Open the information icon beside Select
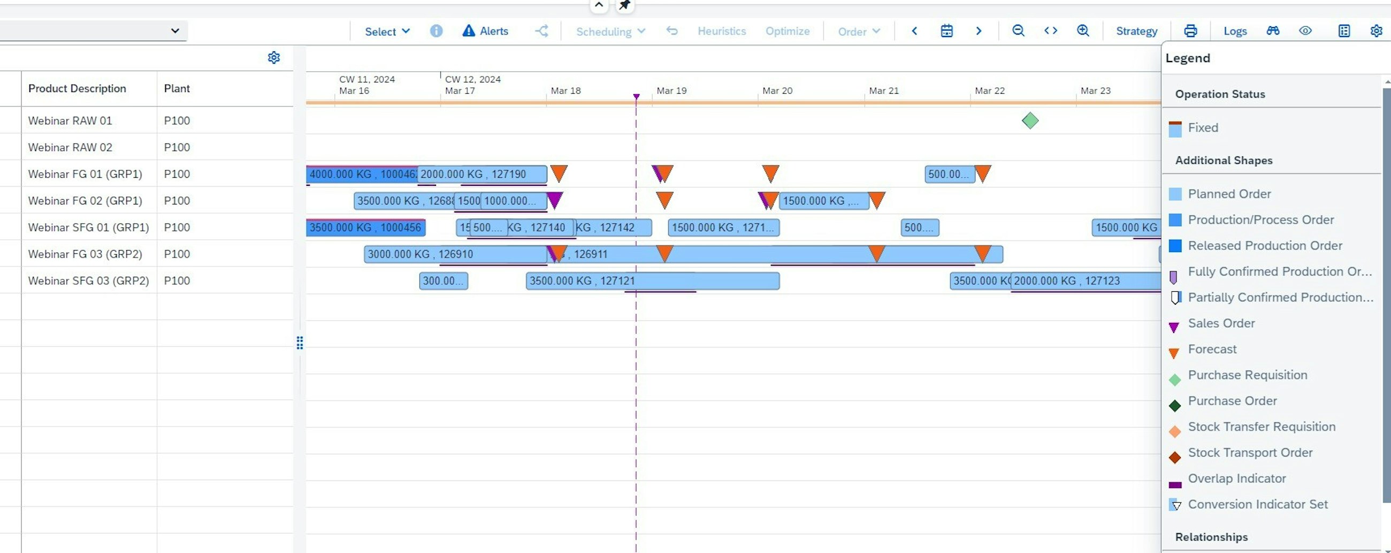Image resolution: width=1391 pixels, height=553 pixels. 437,31
